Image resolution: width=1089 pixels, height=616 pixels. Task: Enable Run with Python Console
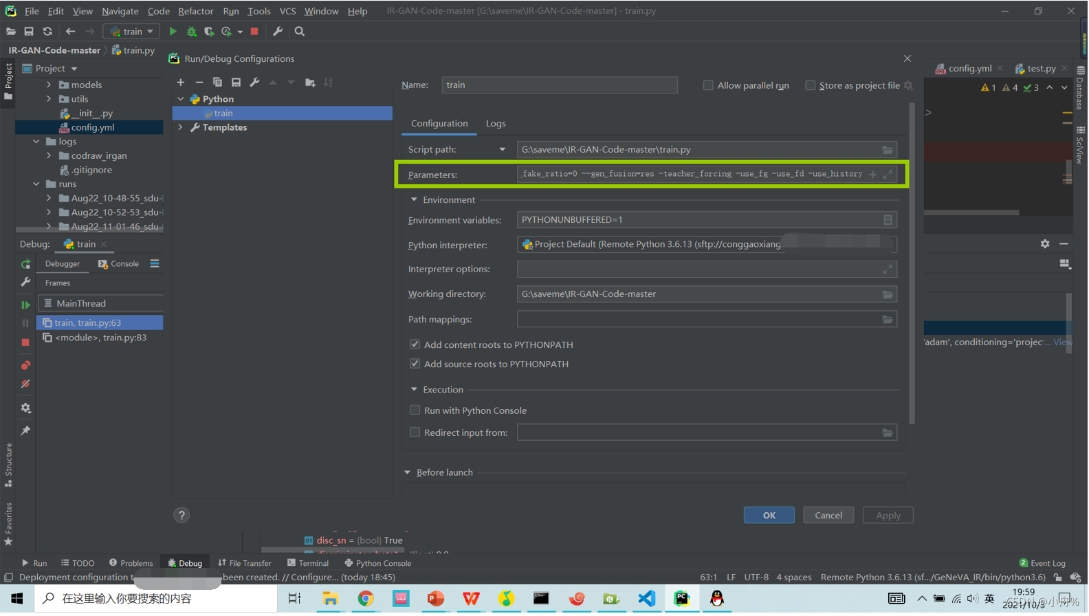[415, 410]
